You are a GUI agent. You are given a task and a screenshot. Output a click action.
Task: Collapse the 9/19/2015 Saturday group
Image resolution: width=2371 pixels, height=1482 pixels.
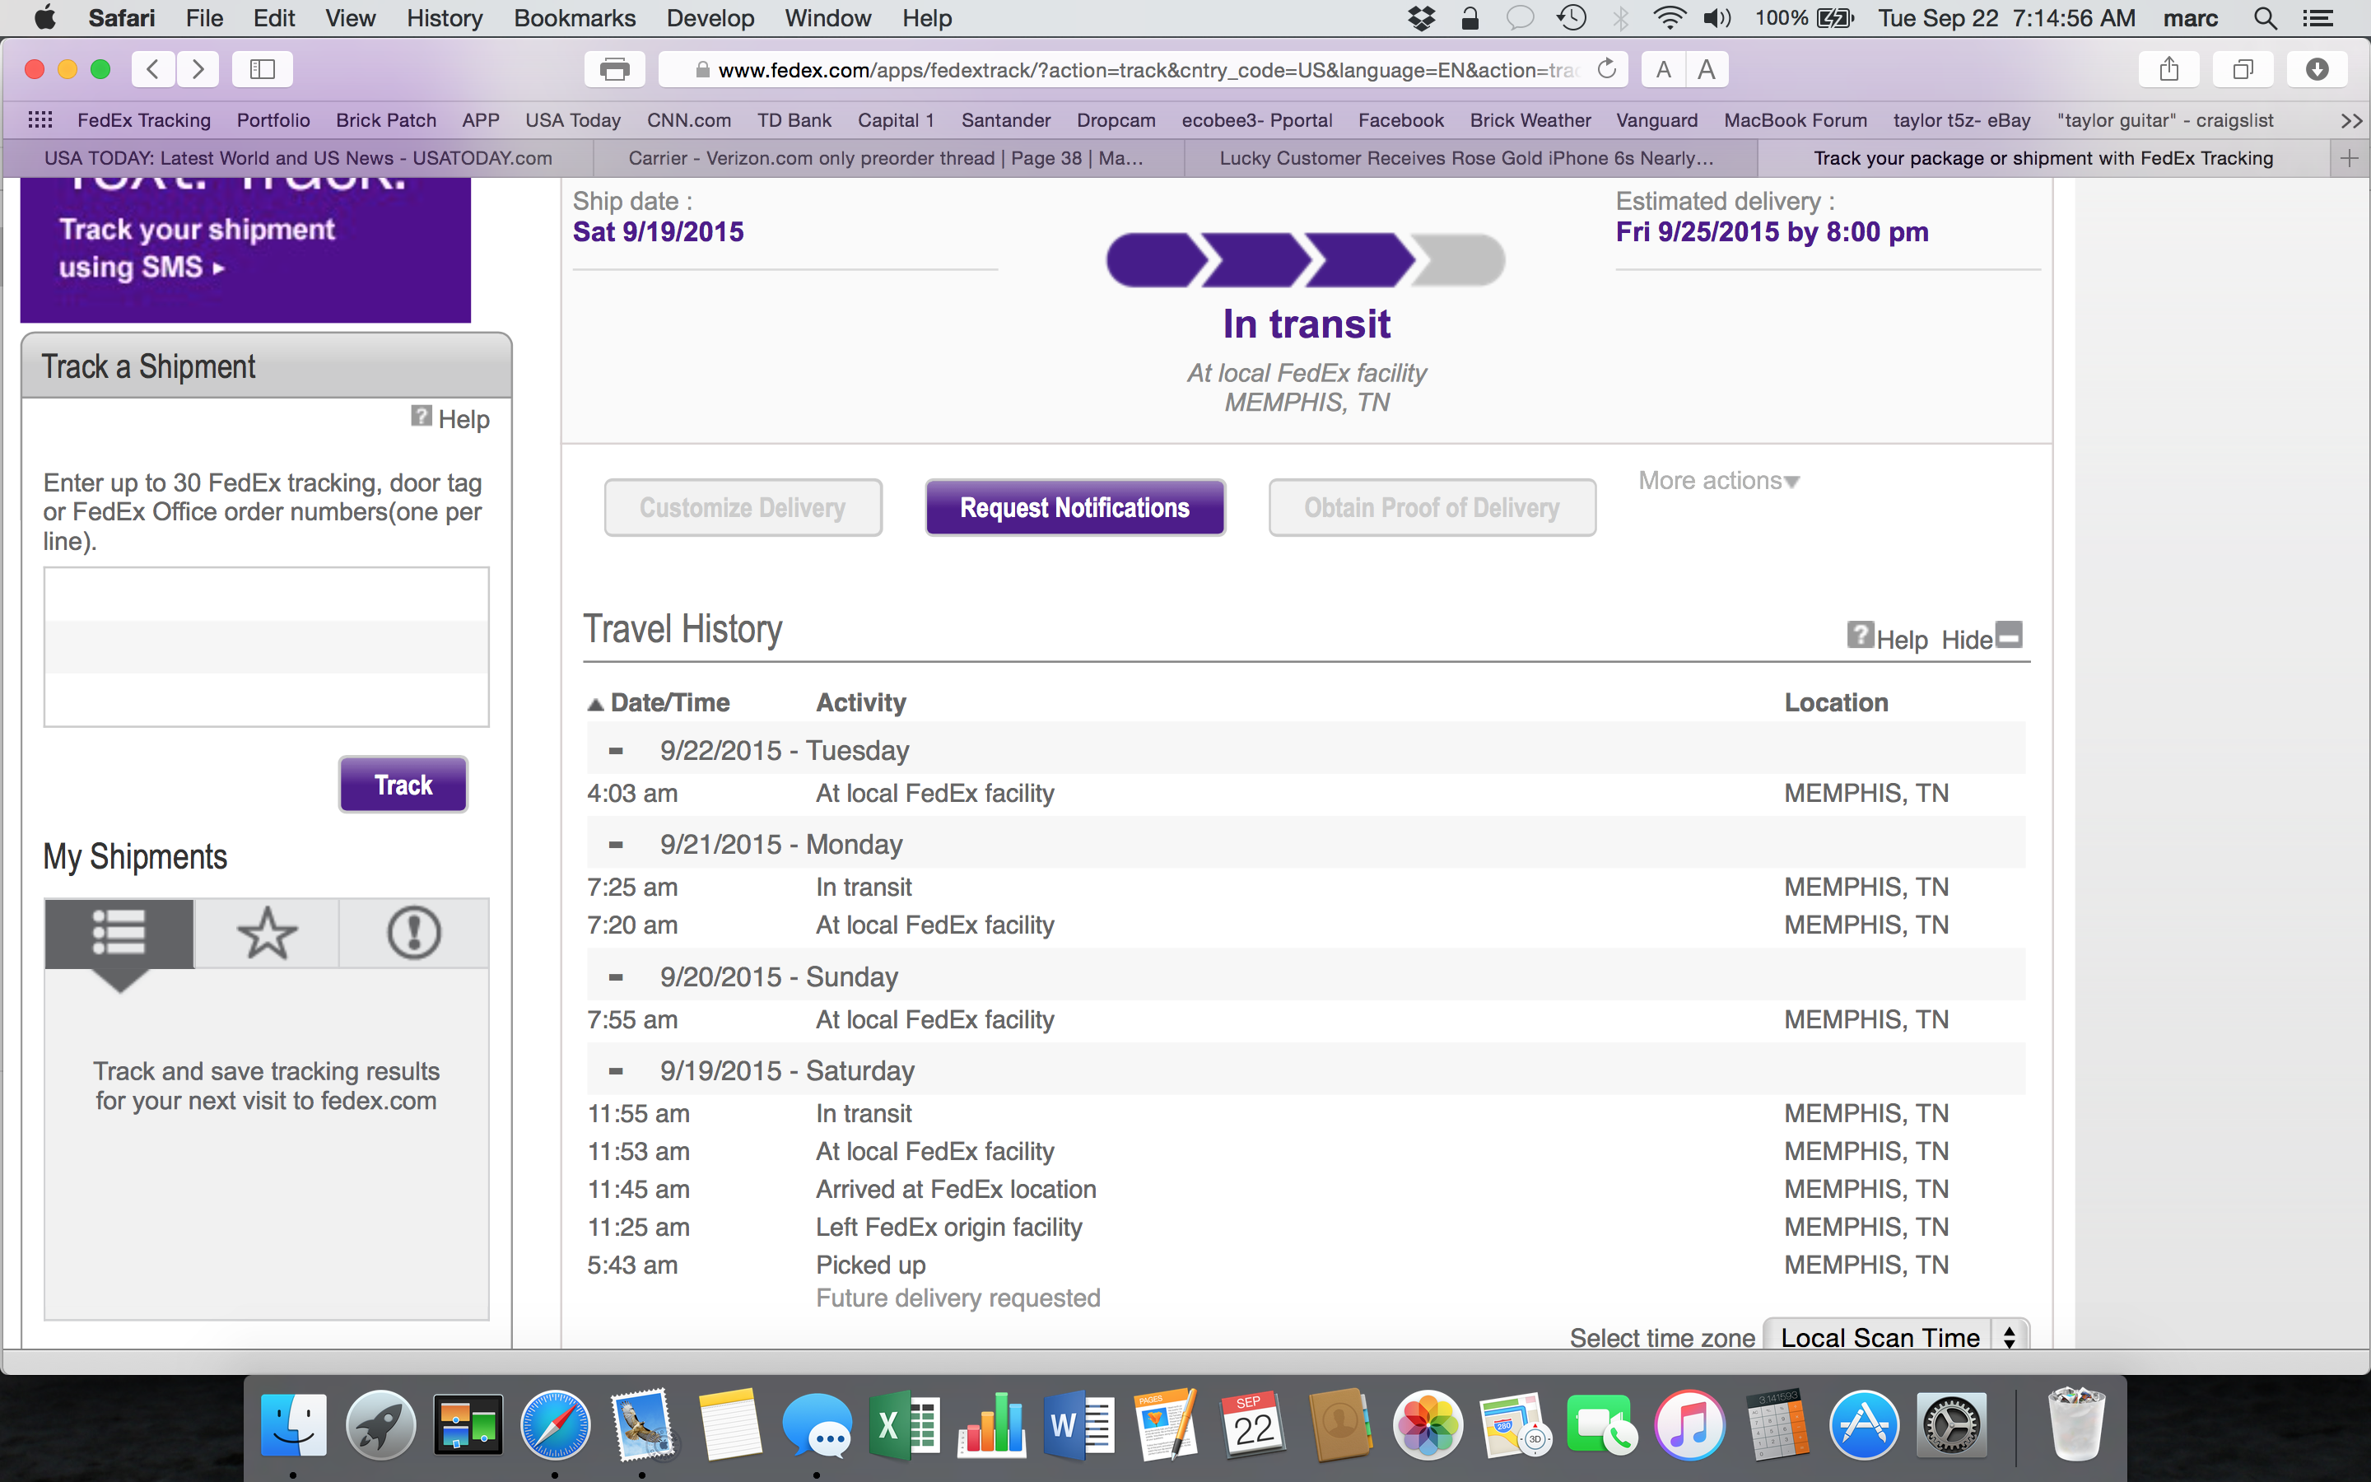coord(615,1071)
